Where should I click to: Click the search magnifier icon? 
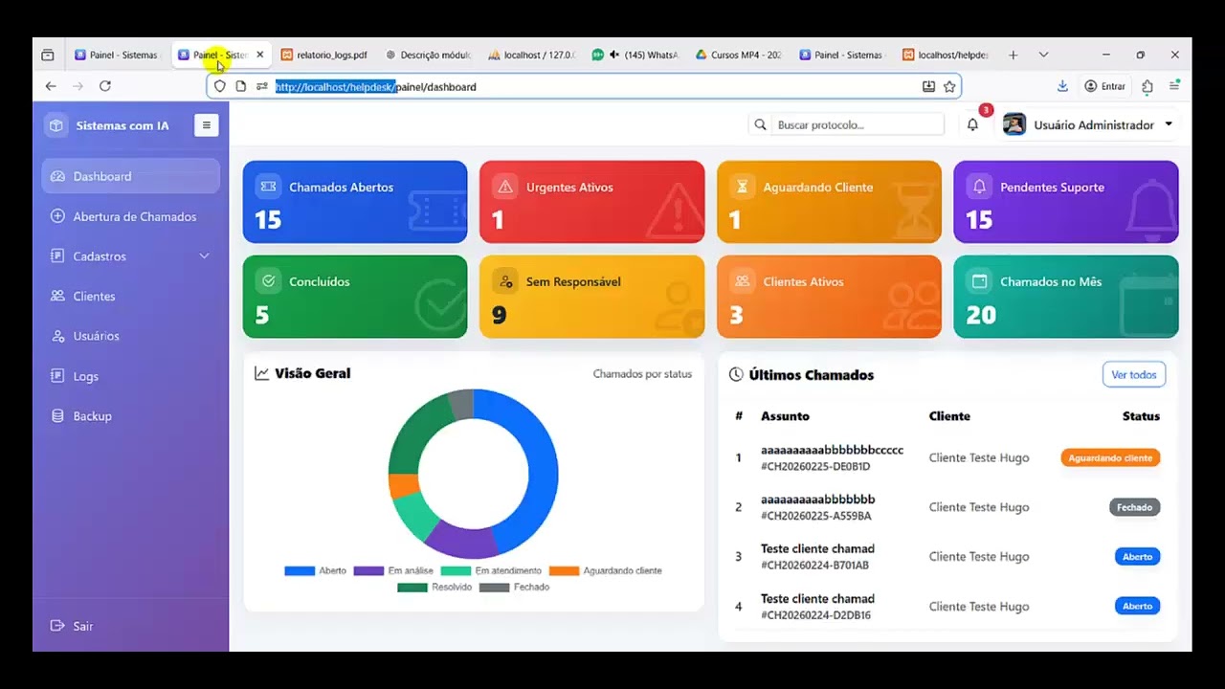[x=761, y=124]
